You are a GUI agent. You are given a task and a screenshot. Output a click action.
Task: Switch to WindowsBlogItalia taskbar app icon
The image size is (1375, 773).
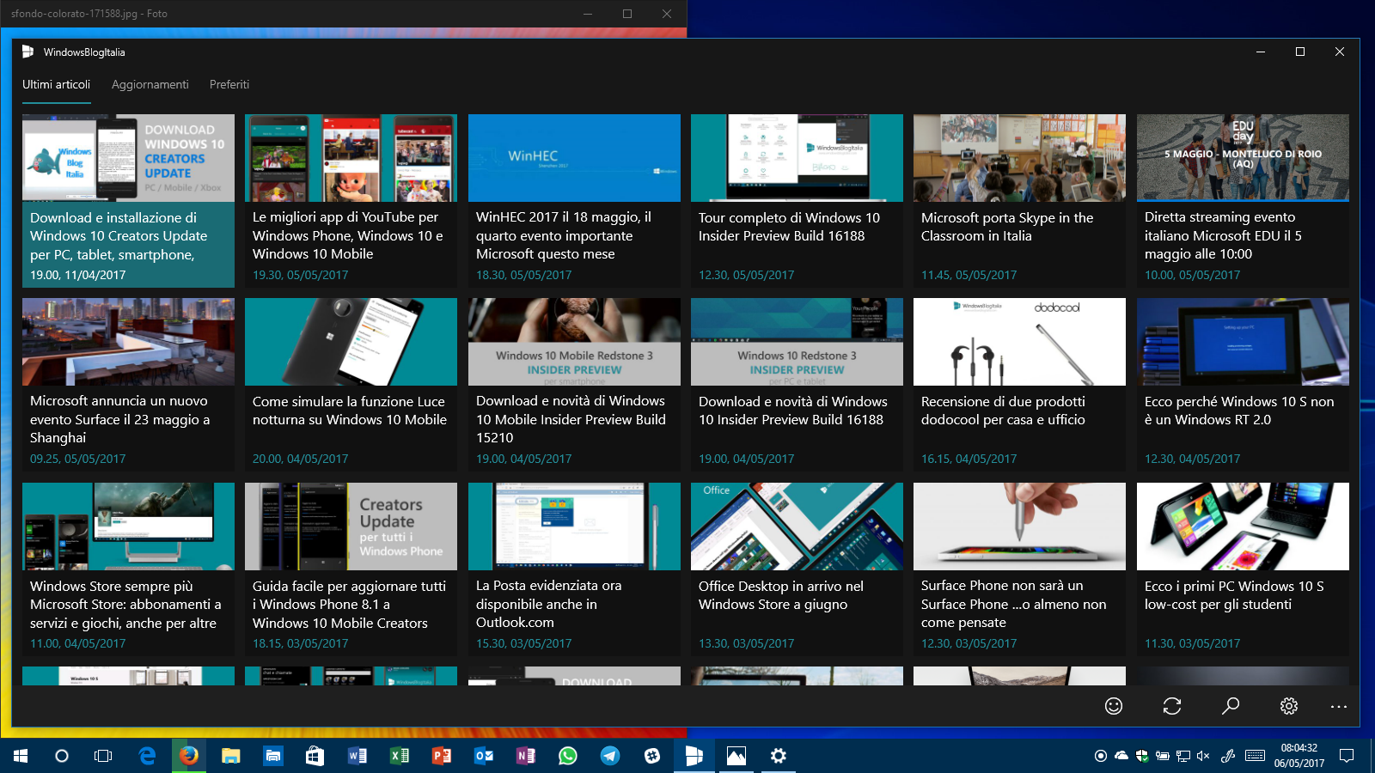[694, 756]
